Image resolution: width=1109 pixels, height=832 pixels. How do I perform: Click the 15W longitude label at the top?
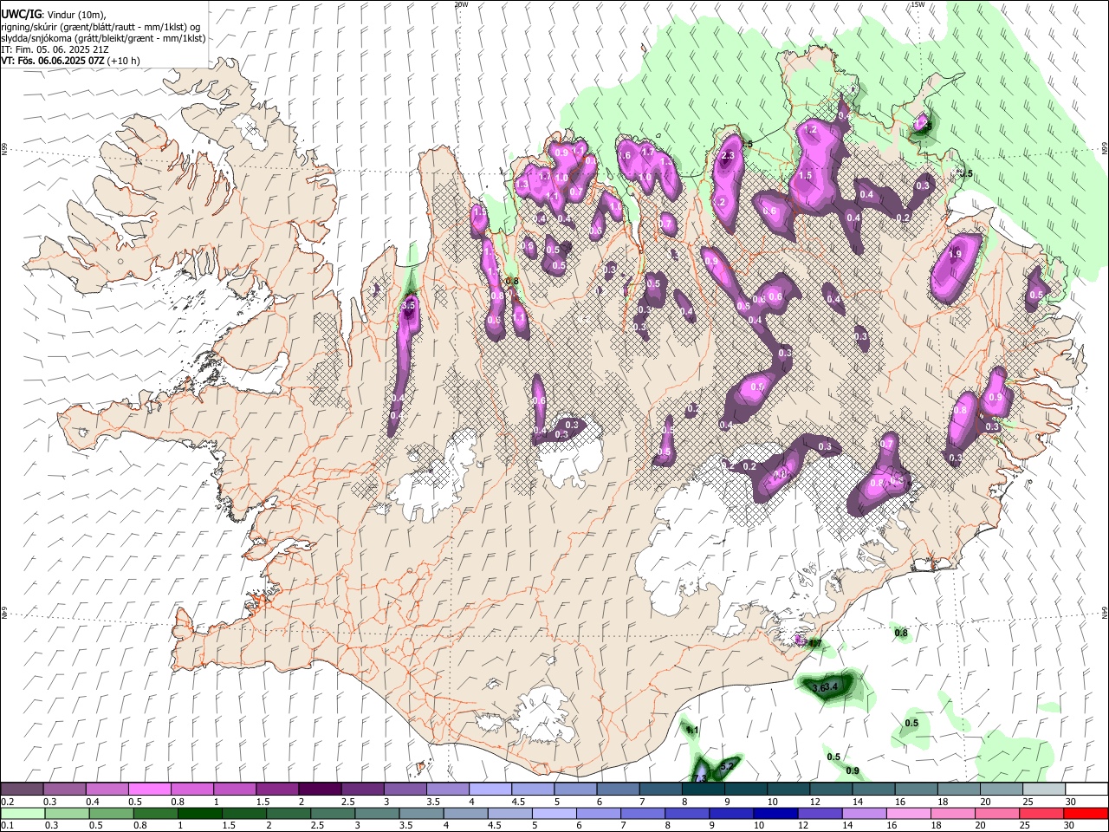(x=918, y=4)
